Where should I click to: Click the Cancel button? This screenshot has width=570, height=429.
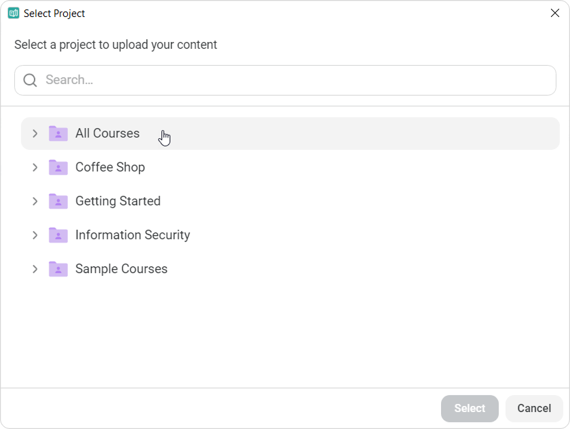(x=534, y=408)
